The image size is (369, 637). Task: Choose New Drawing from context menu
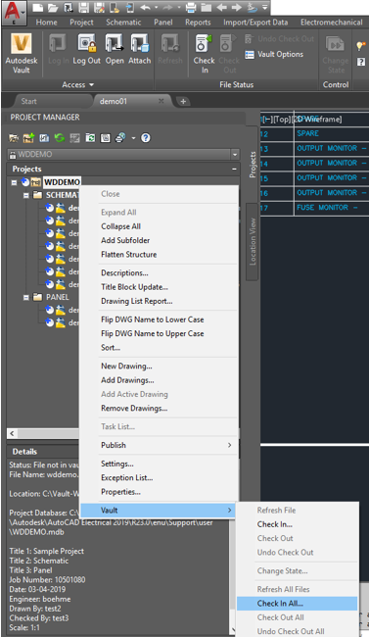[x=126, y=367]
